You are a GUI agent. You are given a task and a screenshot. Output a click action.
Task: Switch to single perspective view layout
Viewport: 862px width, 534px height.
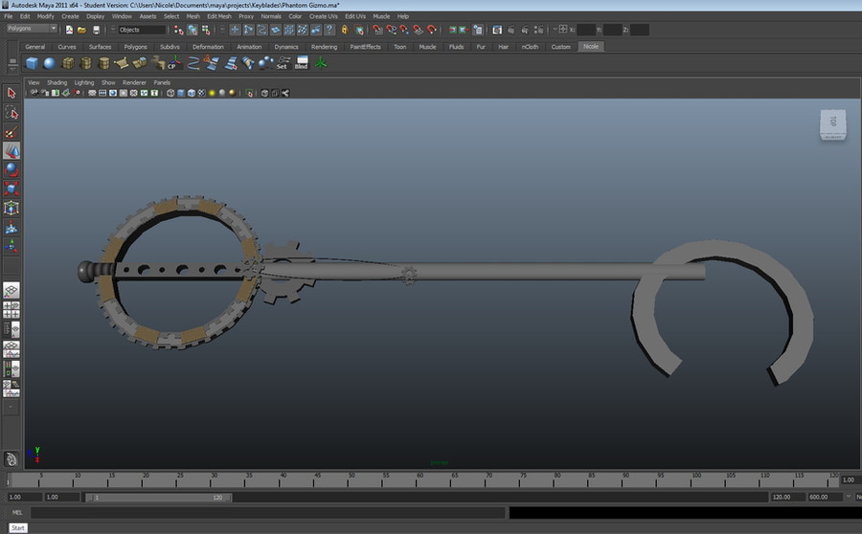coord(11,290)
